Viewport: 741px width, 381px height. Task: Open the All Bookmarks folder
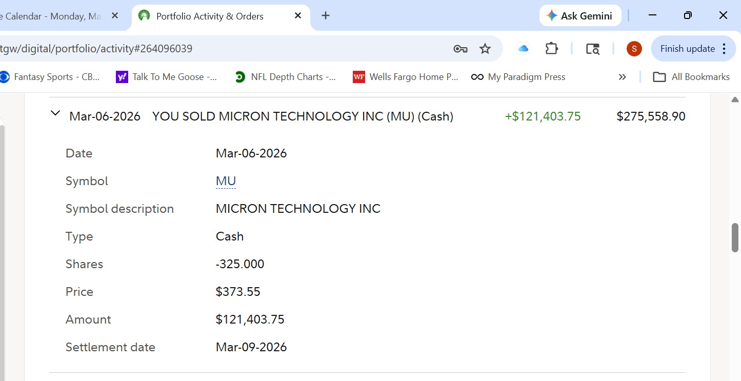(x=691, y=77)
